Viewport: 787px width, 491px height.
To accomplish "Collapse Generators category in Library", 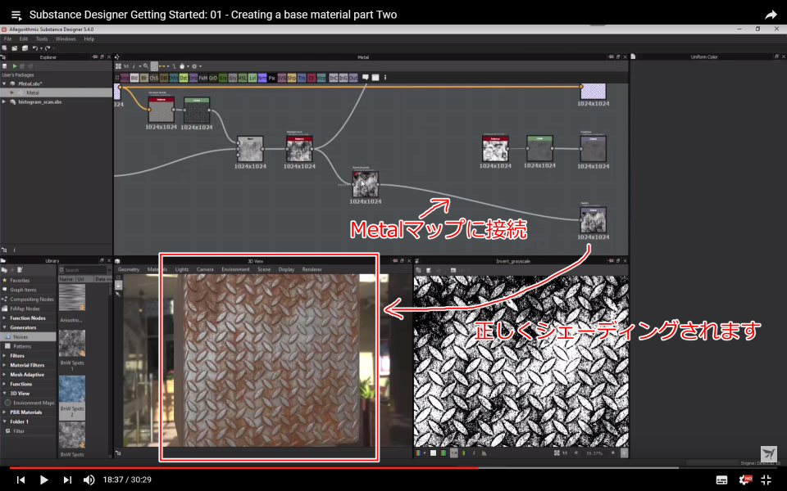I will pyautogui.click(x=5, y=327).
